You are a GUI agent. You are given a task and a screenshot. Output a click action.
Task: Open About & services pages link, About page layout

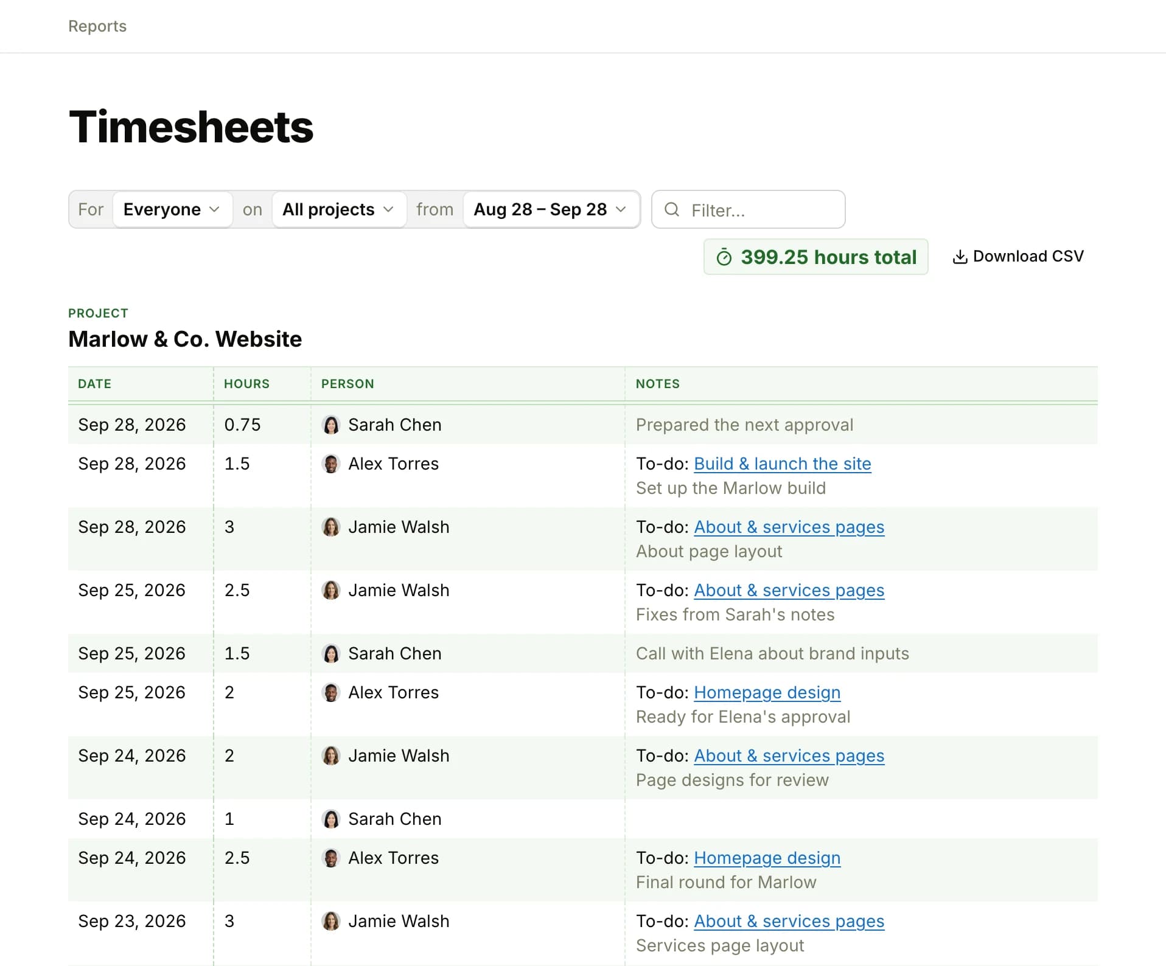click(789, 527)
